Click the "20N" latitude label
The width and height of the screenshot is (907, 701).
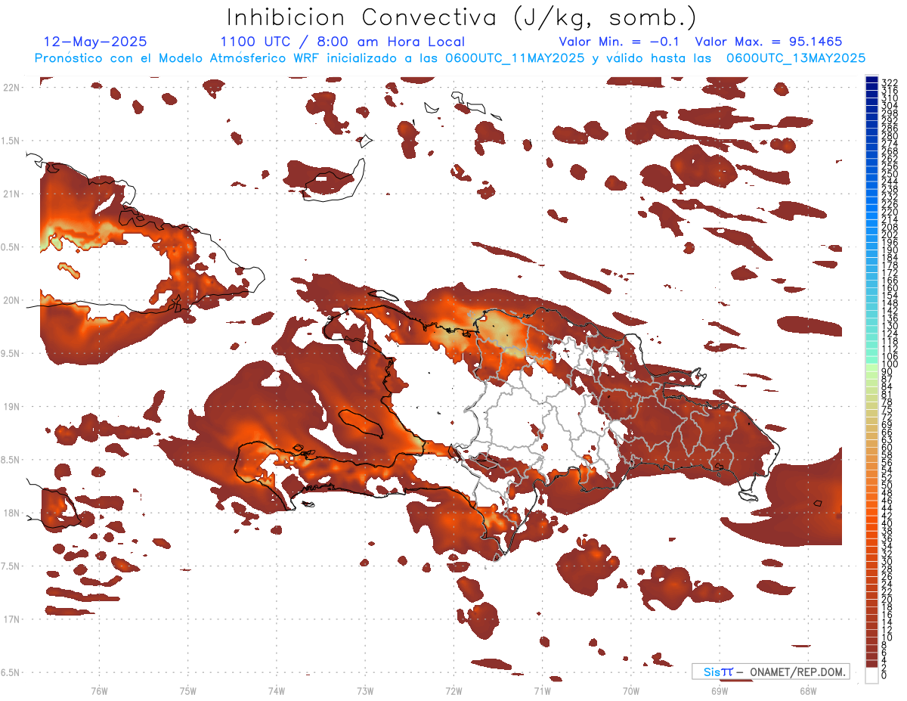click(11, 300)
